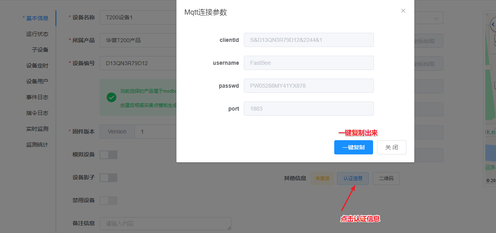Toggle the 模拟设备 switch
The height and width of the screenshot is (233, 496).
coord(108,155)
